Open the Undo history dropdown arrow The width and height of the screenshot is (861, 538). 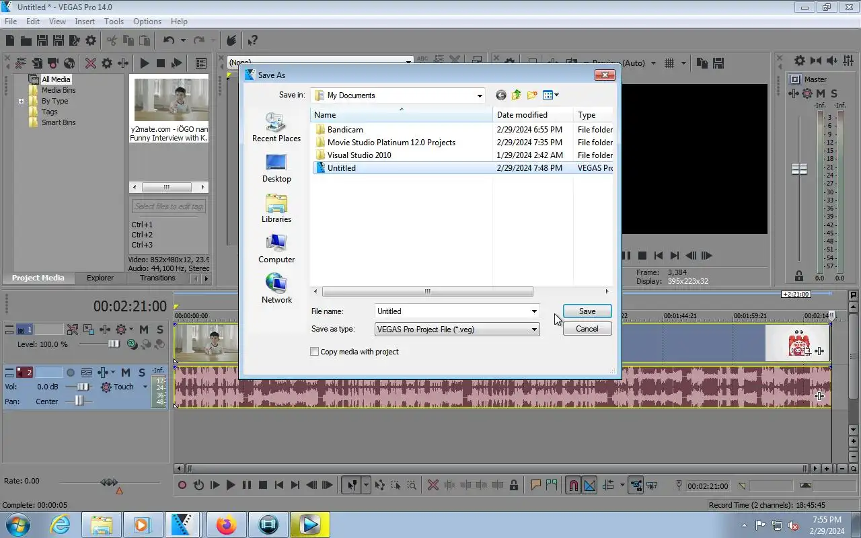point(183,40)
